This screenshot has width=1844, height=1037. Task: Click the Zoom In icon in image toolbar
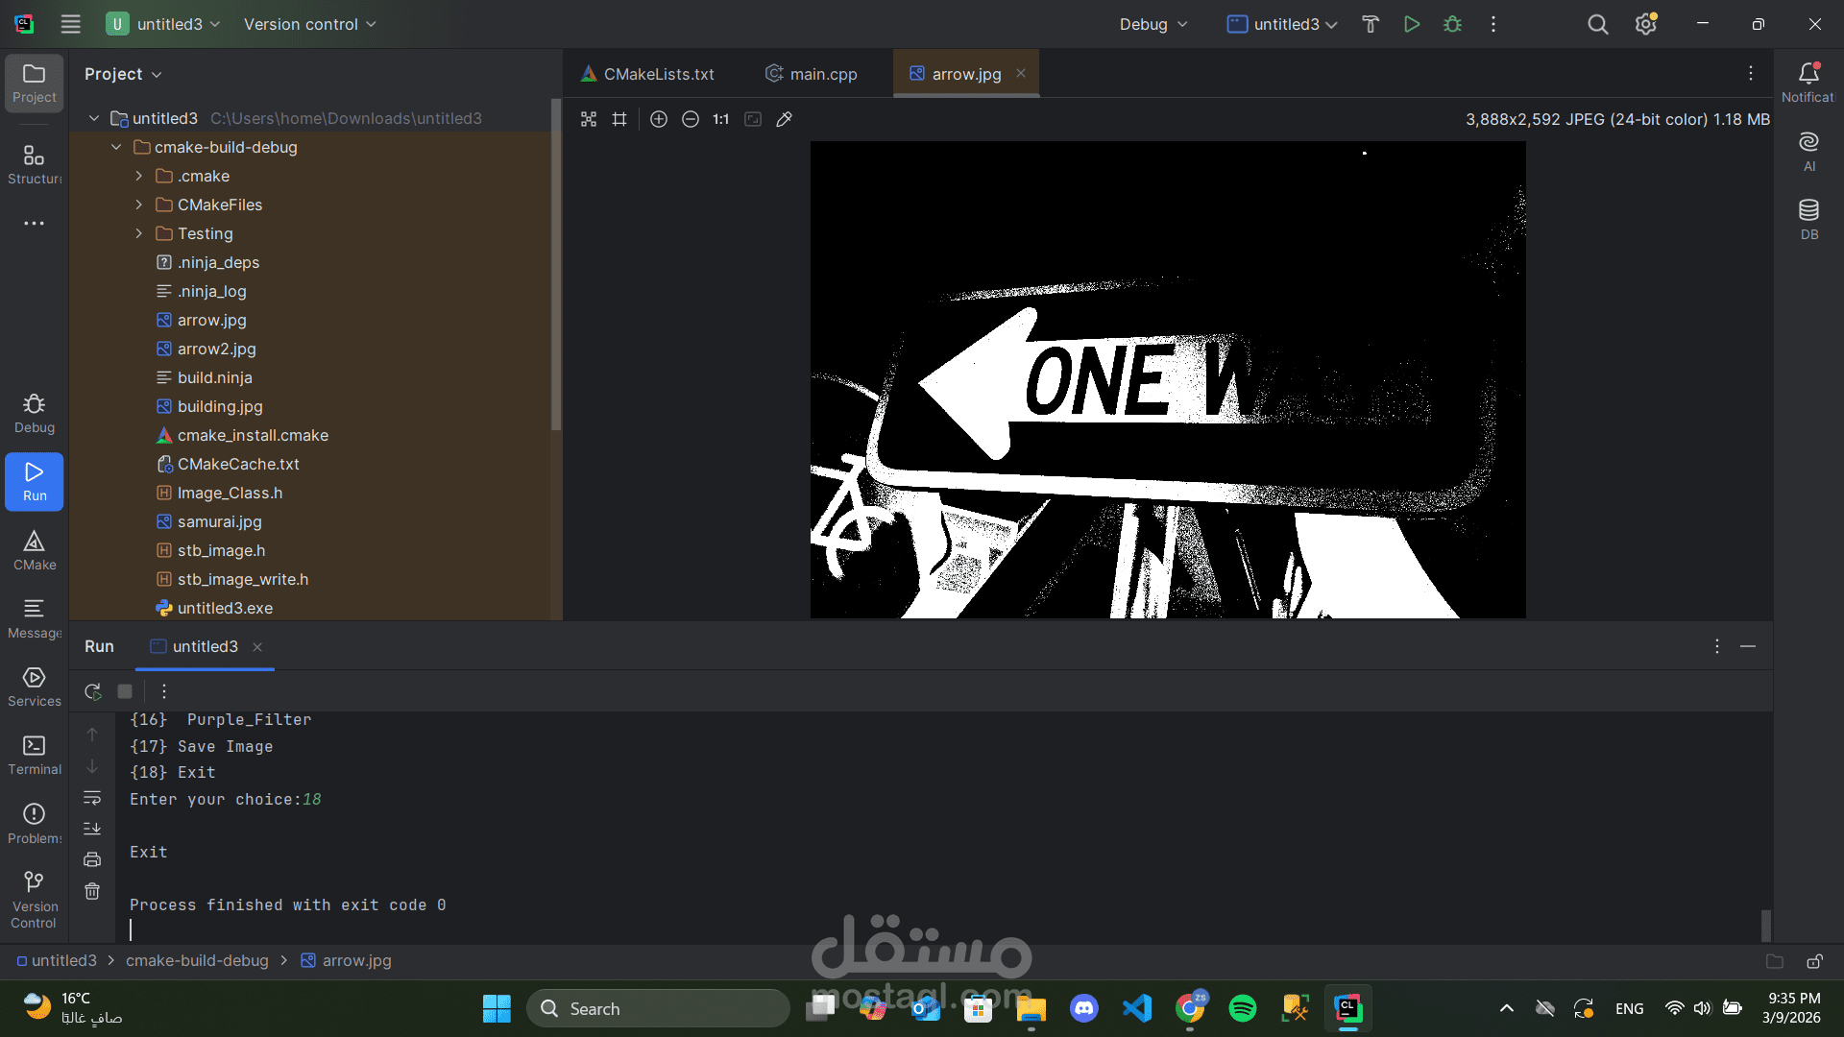pos(659,119)
